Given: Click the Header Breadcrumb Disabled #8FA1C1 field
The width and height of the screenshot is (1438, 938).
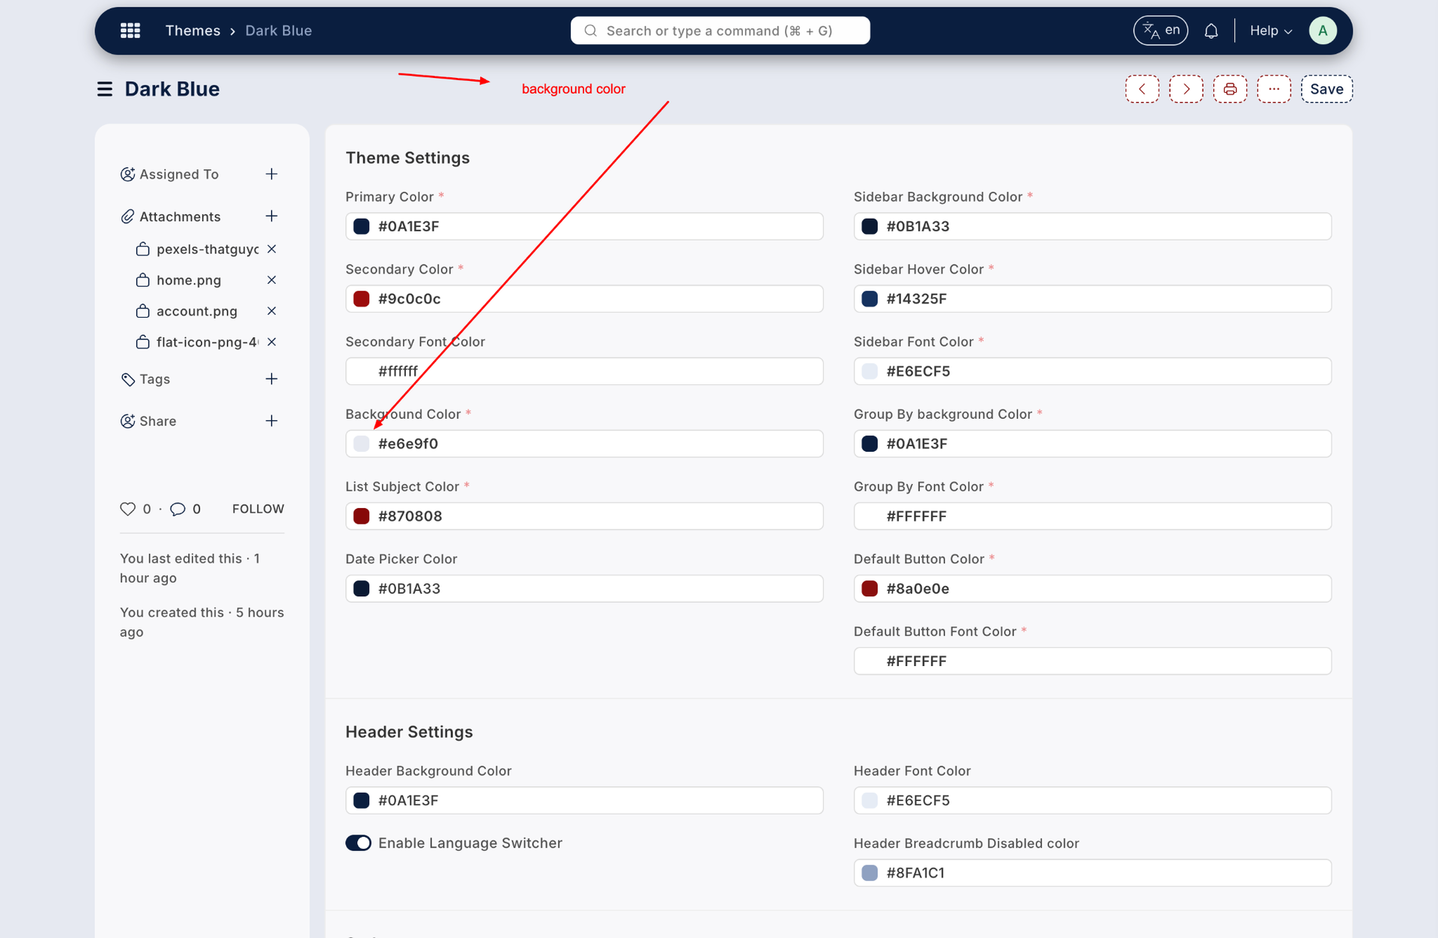Looking at the screenshot, I should coord(1093,873).
